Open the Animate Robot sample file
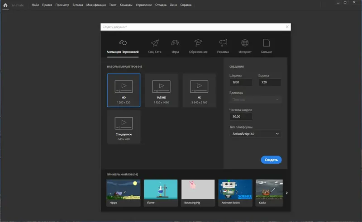The height and width of the screenshot is (222, 362). pos(235,193)
